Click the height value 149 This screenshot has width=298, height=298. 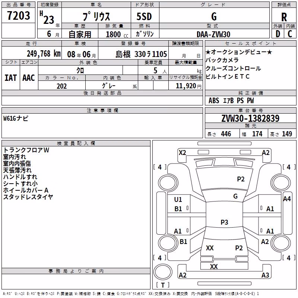(287, 134)
